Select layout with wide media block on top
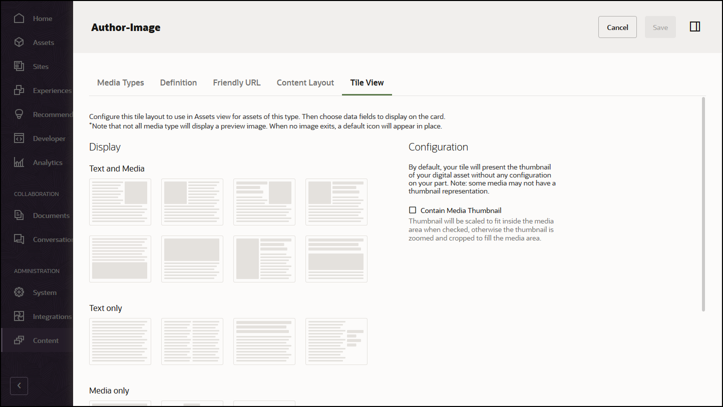 point(192,259)
